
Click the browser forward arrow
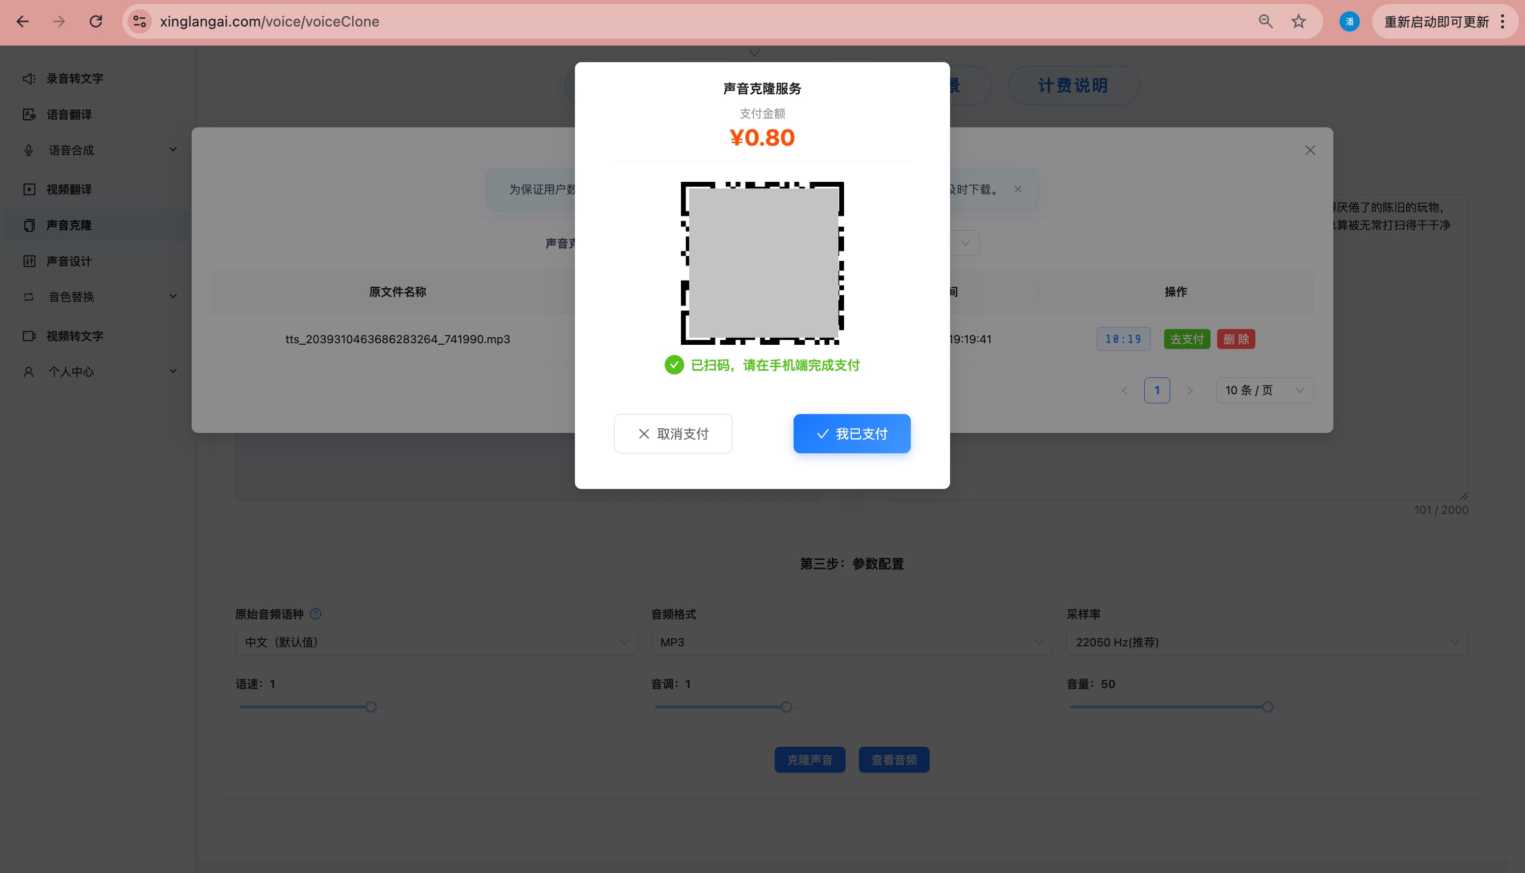59,21
